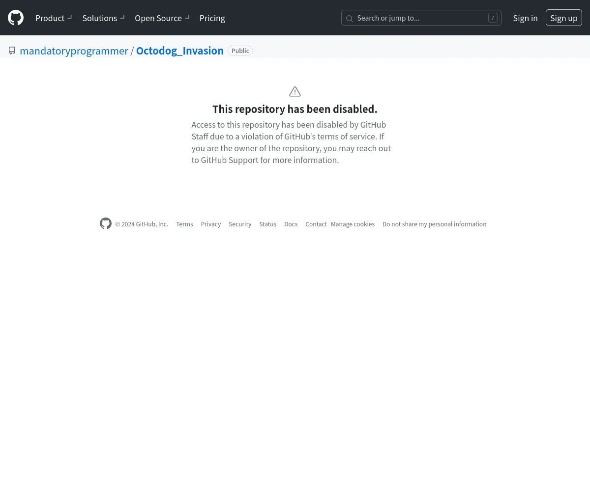Expand the Open Source menu
The image size is (590, 491).
tap(162, 18)
